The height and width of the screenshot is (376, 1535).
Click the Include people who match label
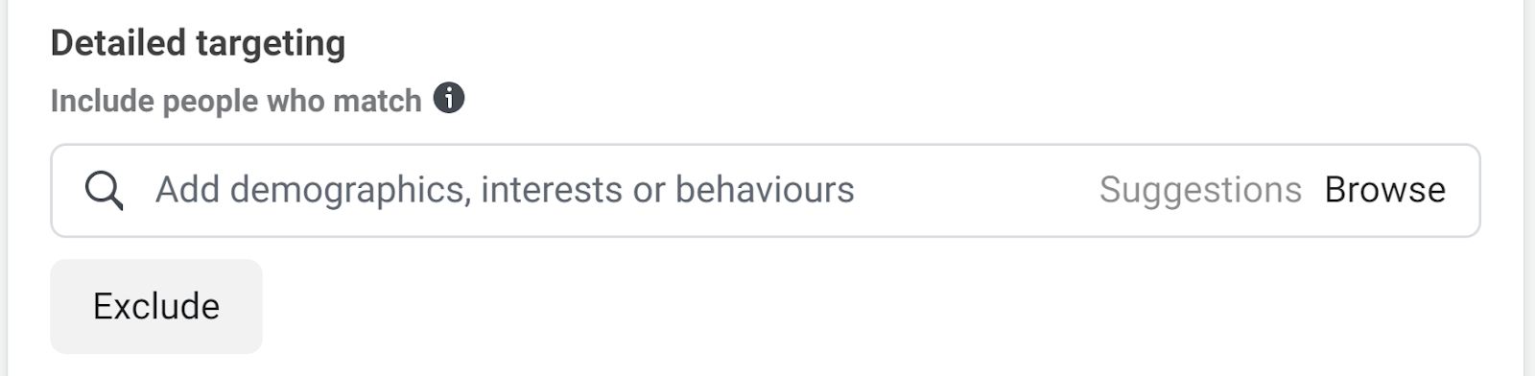tap(236, 101)
